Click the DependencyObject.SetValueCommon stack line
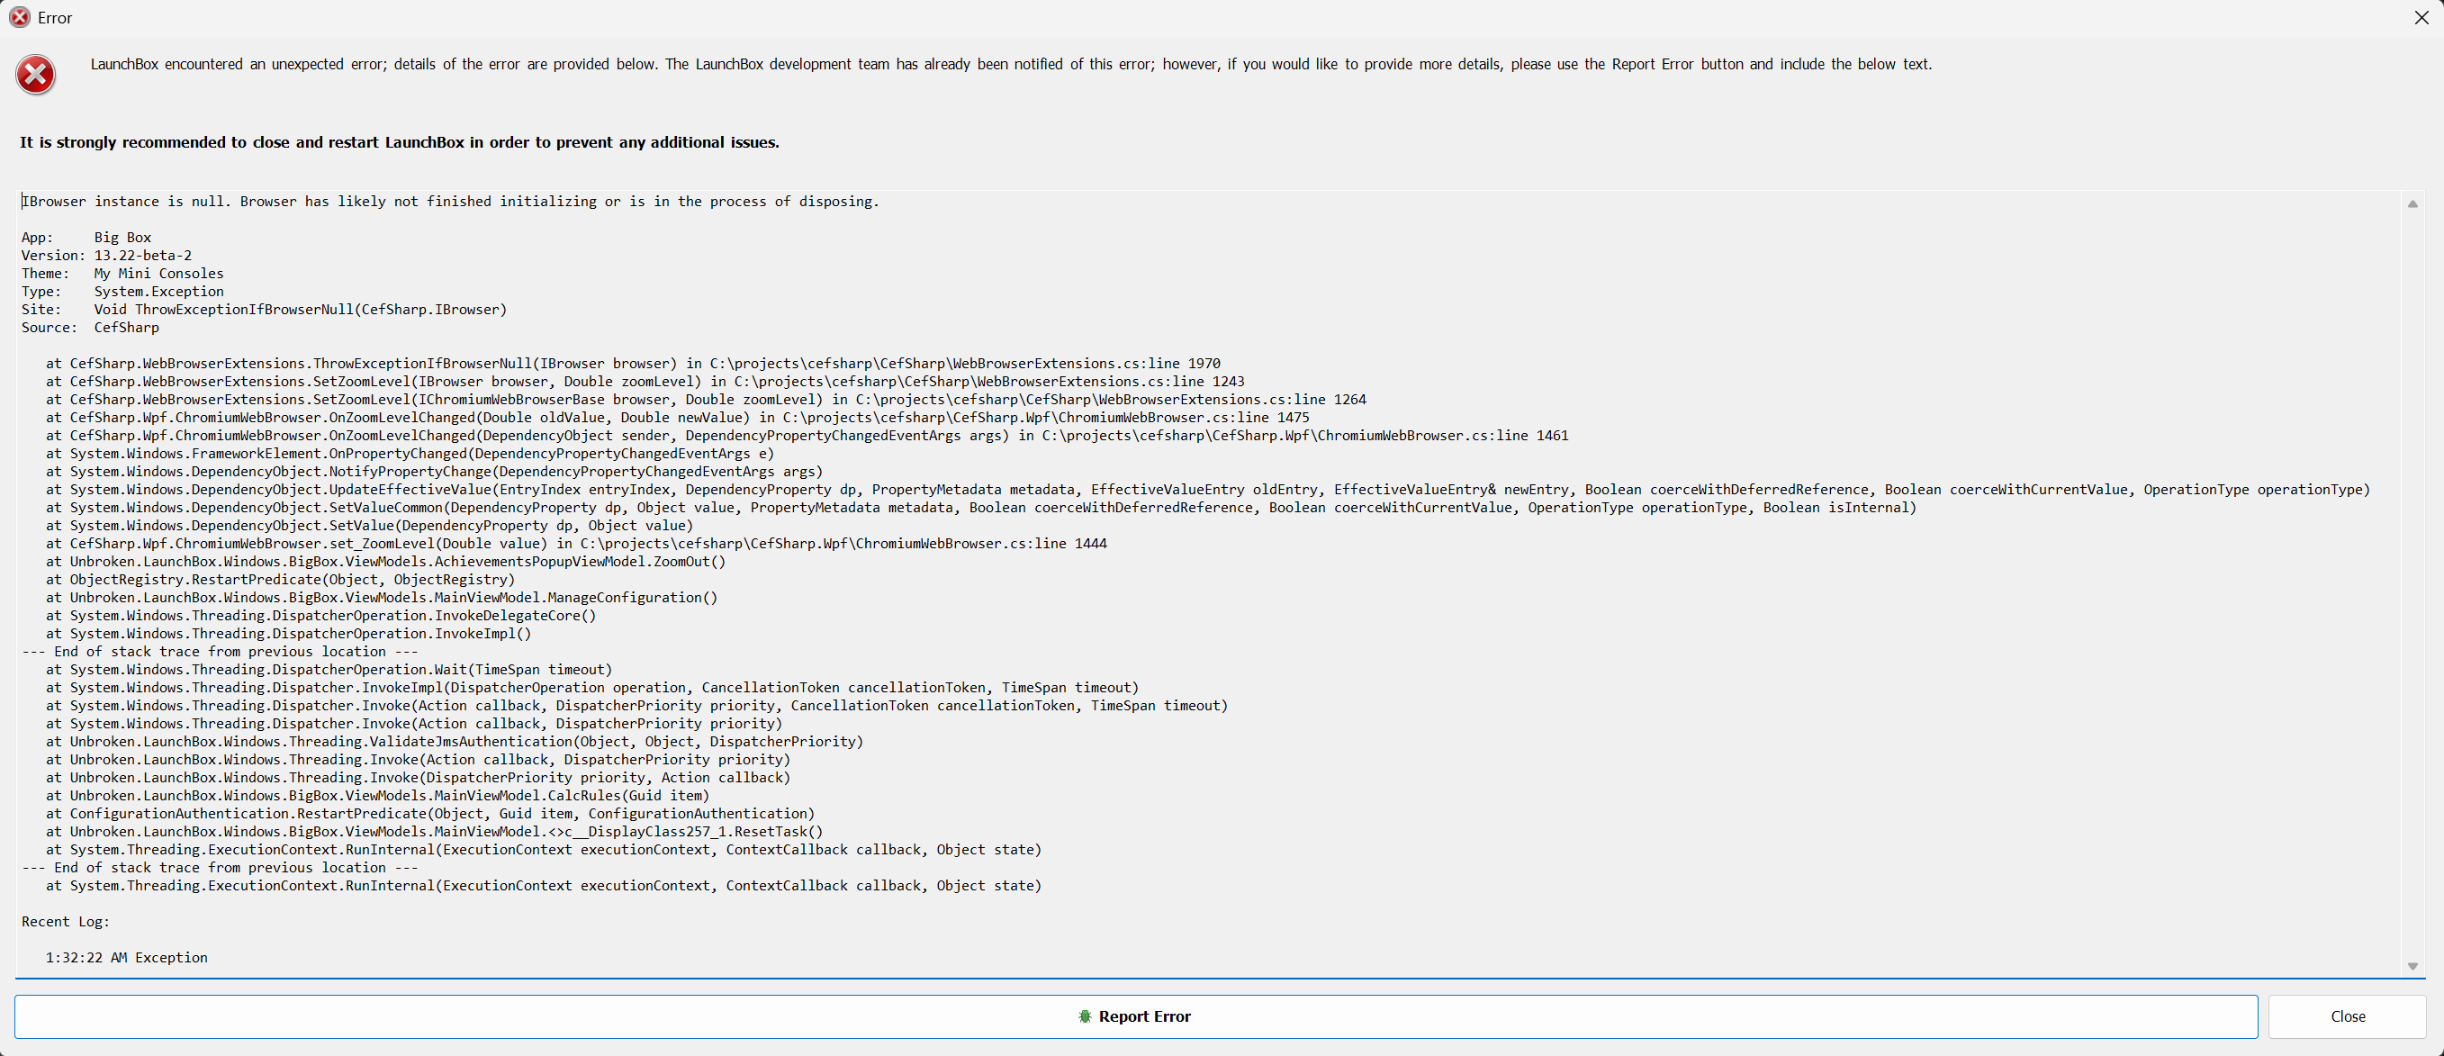The image size is (2444, 1056). 981,508
